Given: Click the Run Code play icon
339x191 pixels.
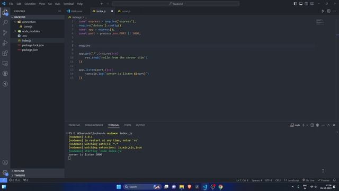Looking at the screenshot, I should pyautogui.click(x=323, y=11).
